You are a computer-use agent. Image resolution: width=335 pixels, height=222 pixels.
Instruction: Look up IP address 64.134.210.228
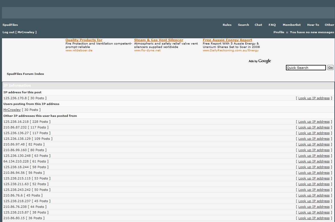click(x=314, y=161)
